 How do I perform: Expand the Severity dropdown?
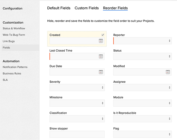tap(77, 88)
